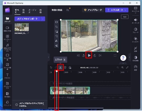Image resolution: width=142 pixels, height=111 pixels.
Task: Open the テンプレート sidebar panel
Action: tap(7, 38)
